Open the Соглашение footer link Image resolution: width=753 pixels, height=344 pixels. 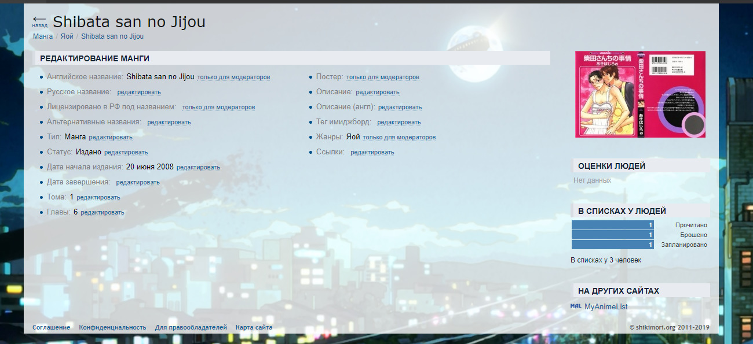(x=51, y=328)
